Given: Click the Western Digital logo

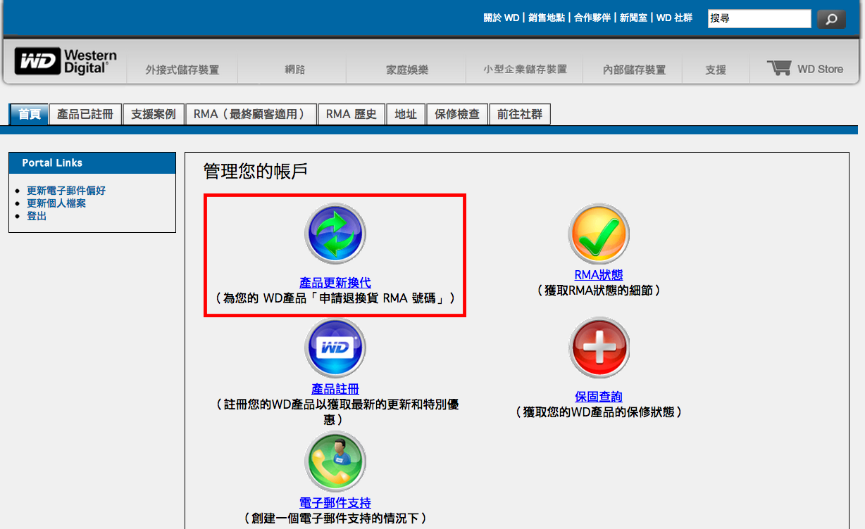Looking at the screenshot, I should coord(66,61).
